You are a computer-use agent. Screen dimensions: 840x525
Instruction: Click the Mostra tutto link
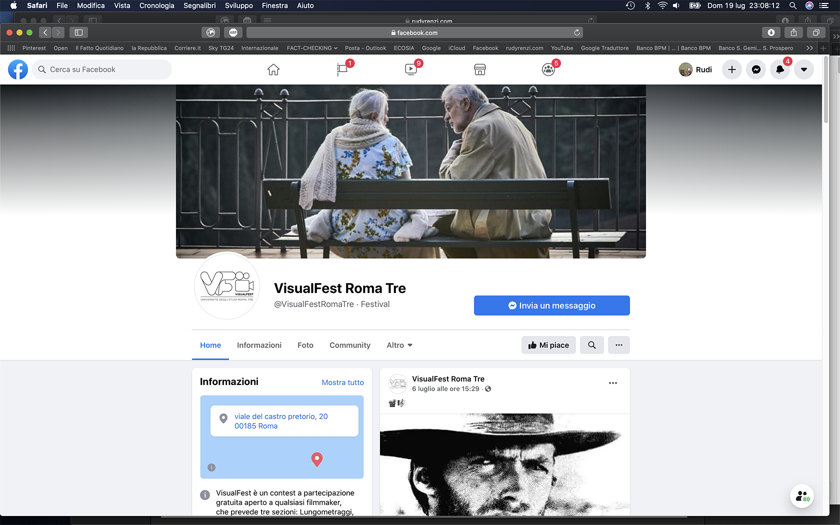tap(342, 382)
